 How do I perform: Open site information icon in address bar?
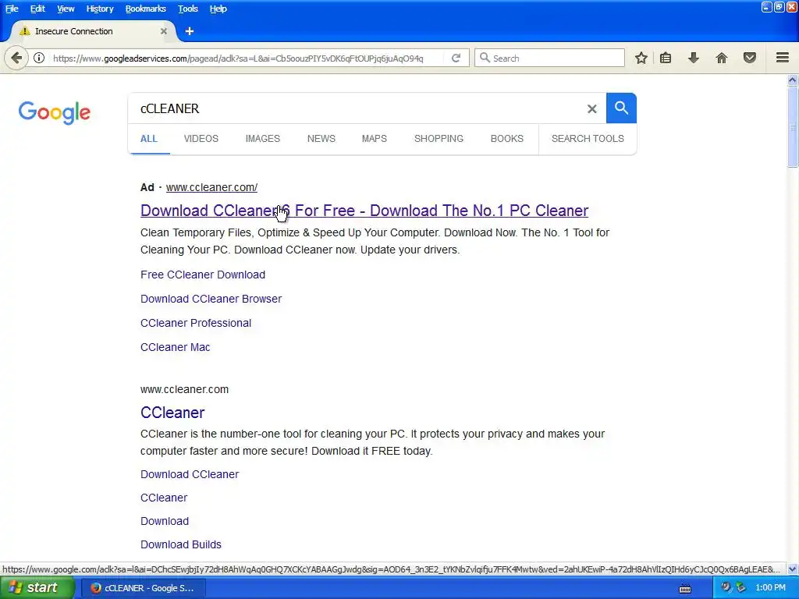coord(39,58)
